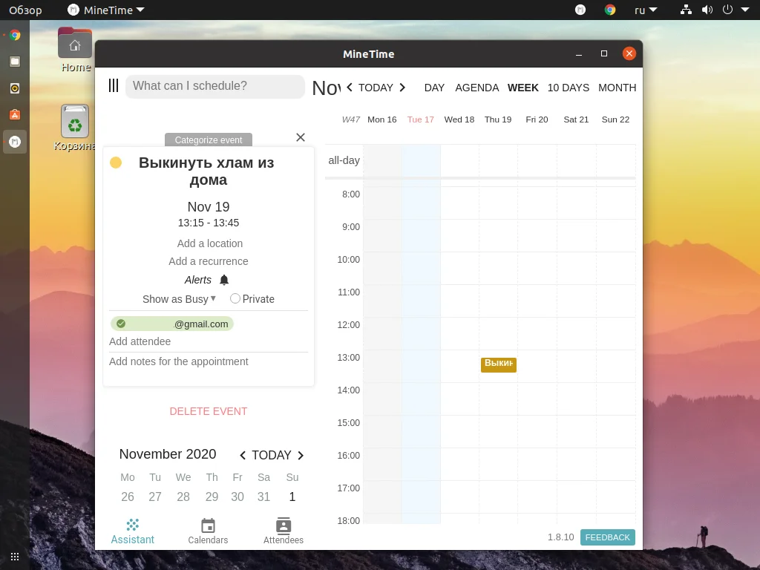Image resolution: width=760 pixels, height=570 pixels.
Task: Select day 30 in mini calendar
Action: point(237,497)
